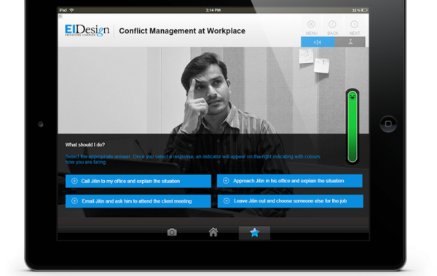437x276 pixels.
Task: Choose 'Email Jitin' answer option
Action: (138, 201)
